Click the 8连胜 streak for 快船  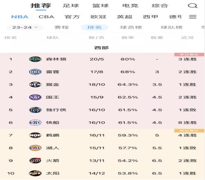pyautogui.click(x=187, y=123)
